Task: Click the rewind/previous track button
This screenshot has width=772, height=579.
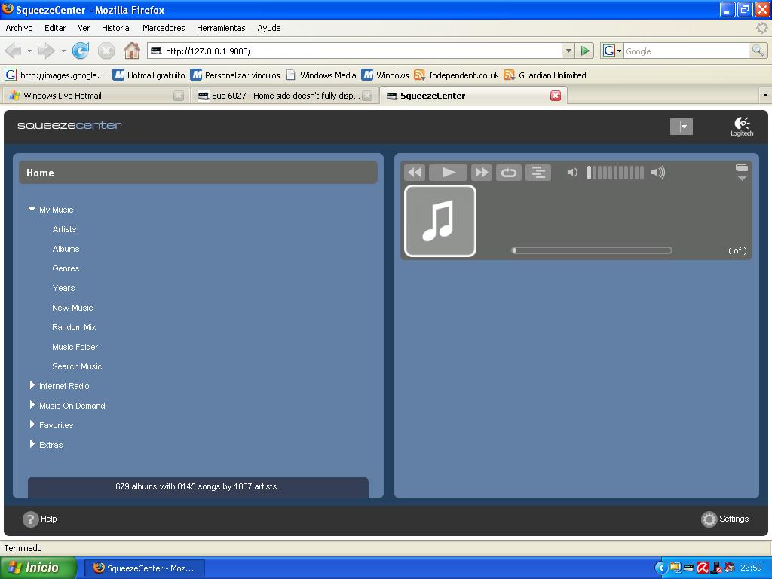Action: point(415,173)
